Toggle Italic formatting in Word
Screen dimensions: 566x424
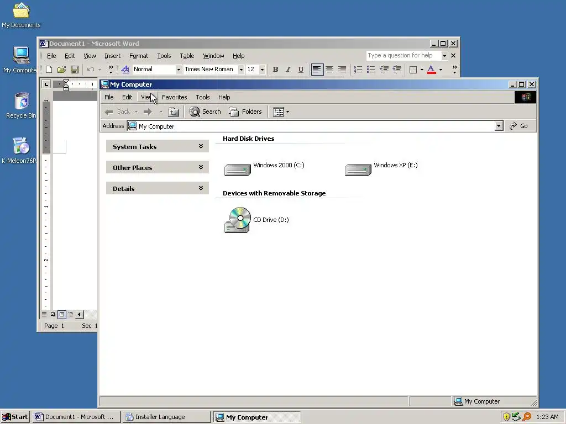288,70
